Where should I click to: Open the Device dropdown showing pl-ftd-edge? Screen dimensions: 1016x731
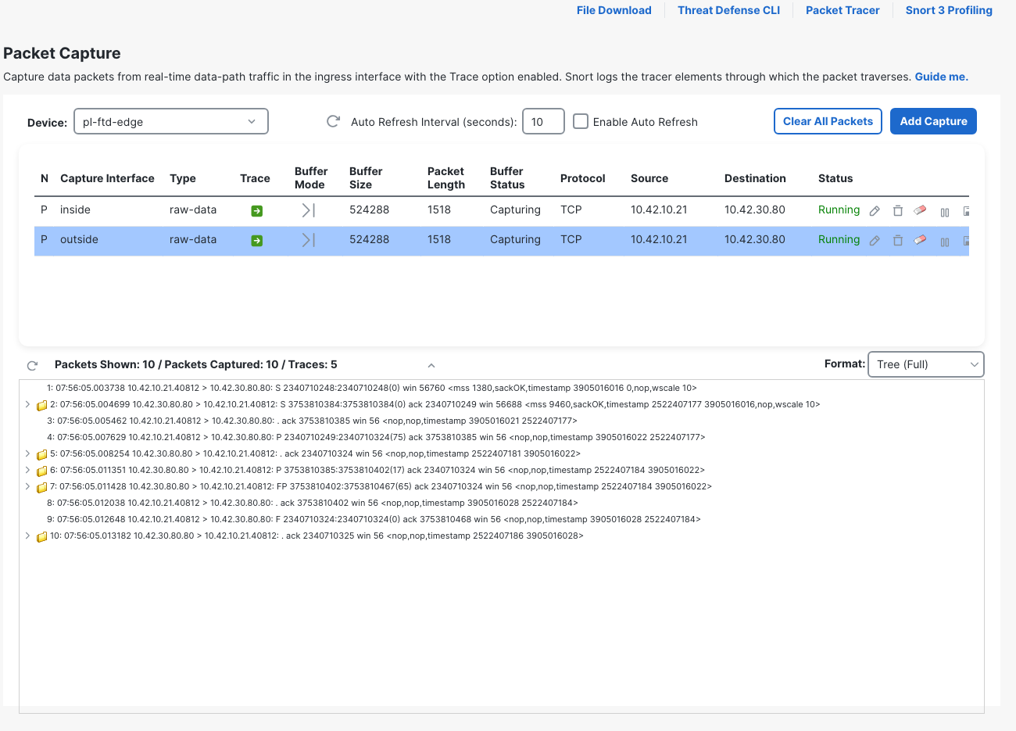pyautogui.click(x=171, y=121)
